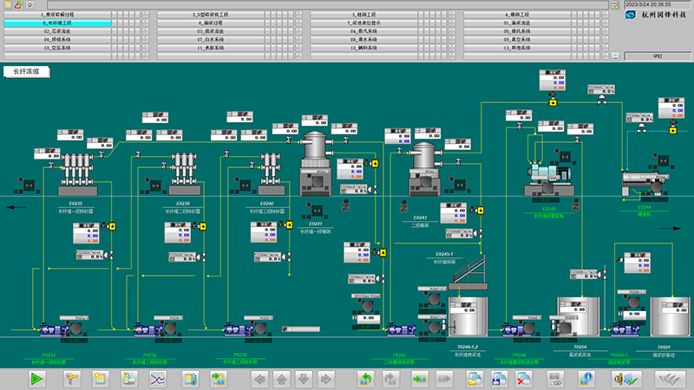Click the gray left arrow in bottom toolbar
The image size is (694, 390).
pyautogui.click(x=259, y=379)
